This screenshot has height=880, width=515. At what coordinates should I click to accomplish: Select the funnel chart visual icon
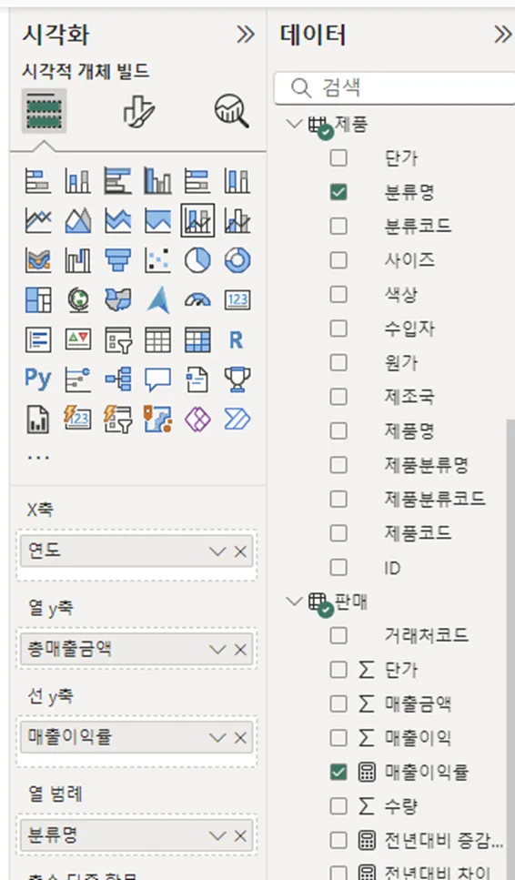coord(117,260)
